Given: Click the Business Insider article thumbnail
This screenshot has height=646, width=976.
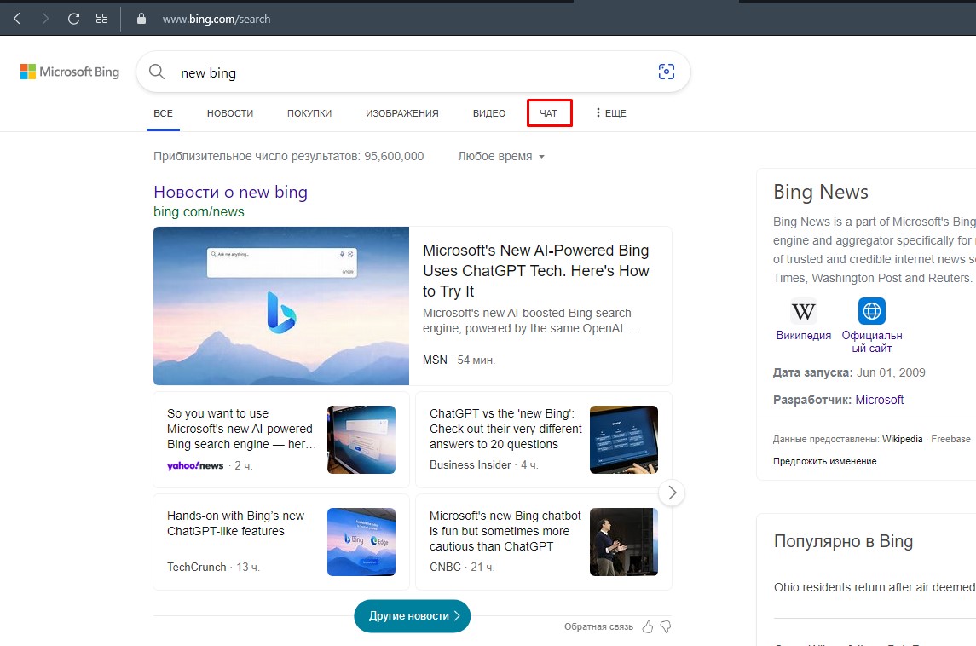Looking at the screenshot, I should point(624,440).
